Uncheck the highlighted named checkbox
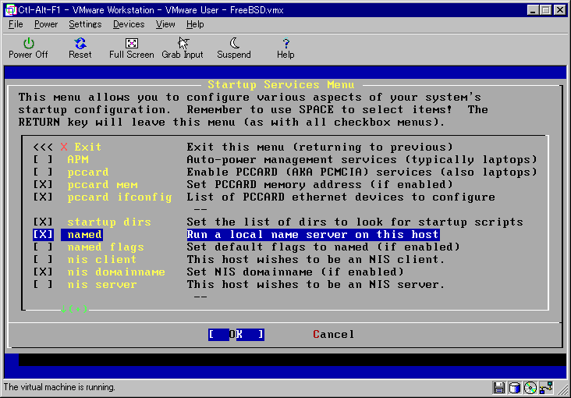571x398 pixels. coord(43,235)
